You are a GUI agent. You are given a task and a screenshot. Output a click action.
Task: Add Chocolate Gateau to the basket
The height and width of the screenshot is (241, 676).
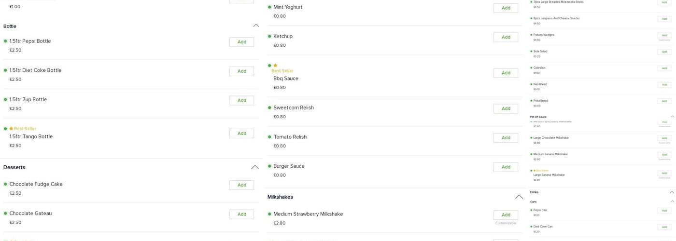point(241,214)
